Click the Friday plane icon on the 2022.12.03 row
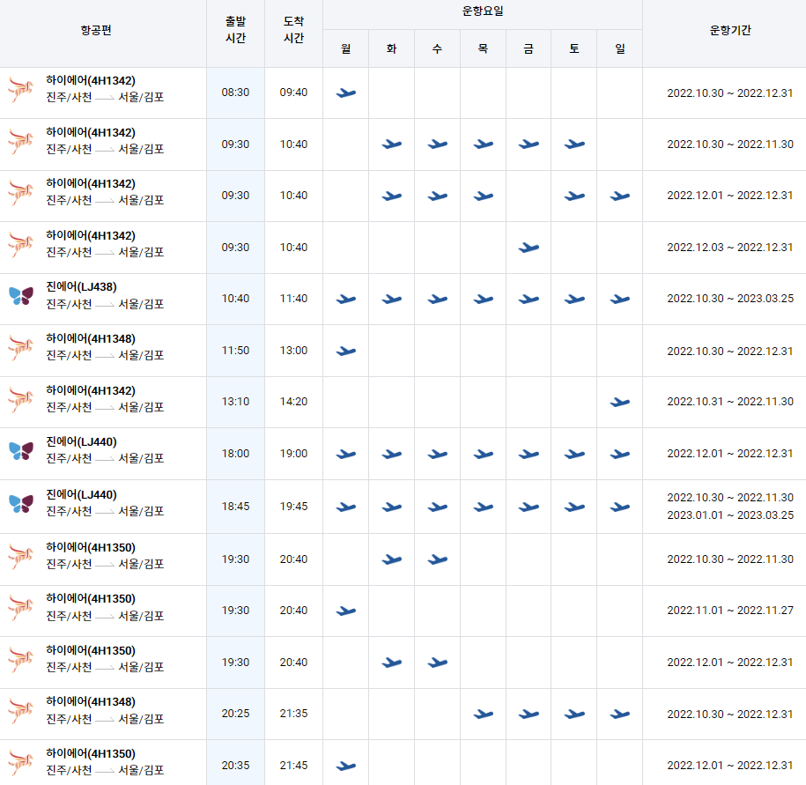Screen dimensions: 806x785 [x=529, y=248]
